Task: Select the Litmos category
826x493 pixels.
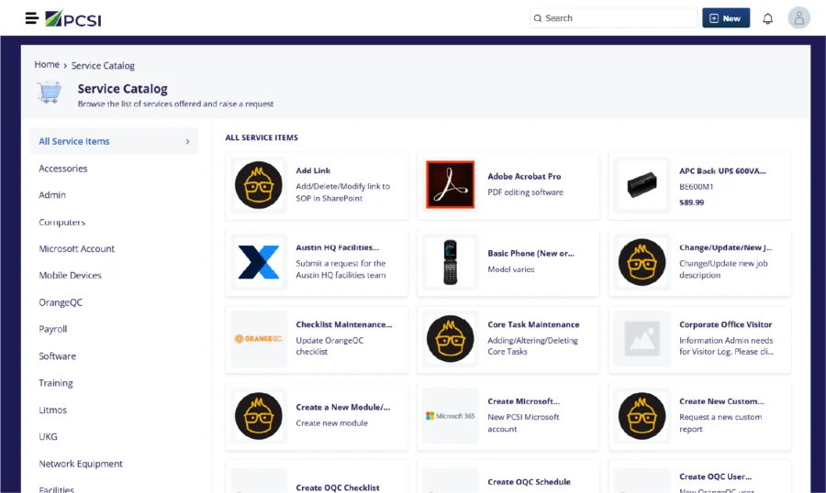Action: (x=52, y=410)
